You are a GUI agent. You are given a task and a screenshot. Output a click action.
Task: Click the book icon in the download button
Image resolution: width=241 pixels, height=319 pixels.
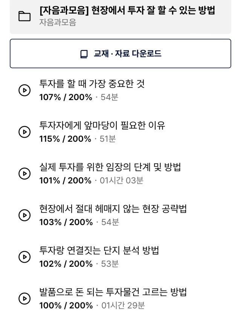[84, 54]
